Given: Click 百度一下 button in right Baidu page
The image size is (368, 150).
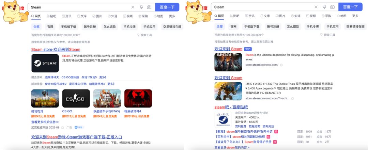Looking at the screenshot, I should point(350,7).
